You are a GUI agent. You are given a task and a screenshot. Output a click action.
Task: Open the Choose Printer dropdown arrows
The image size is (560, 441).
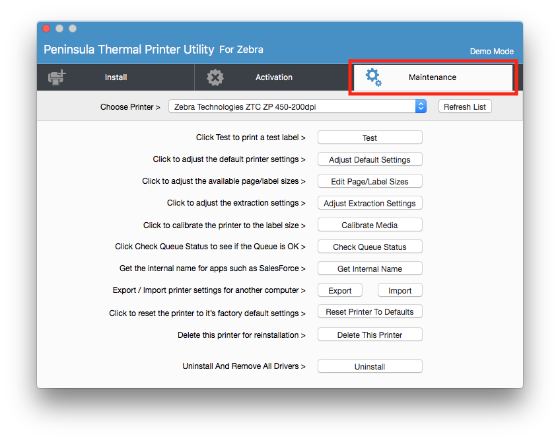click(421, 106)
